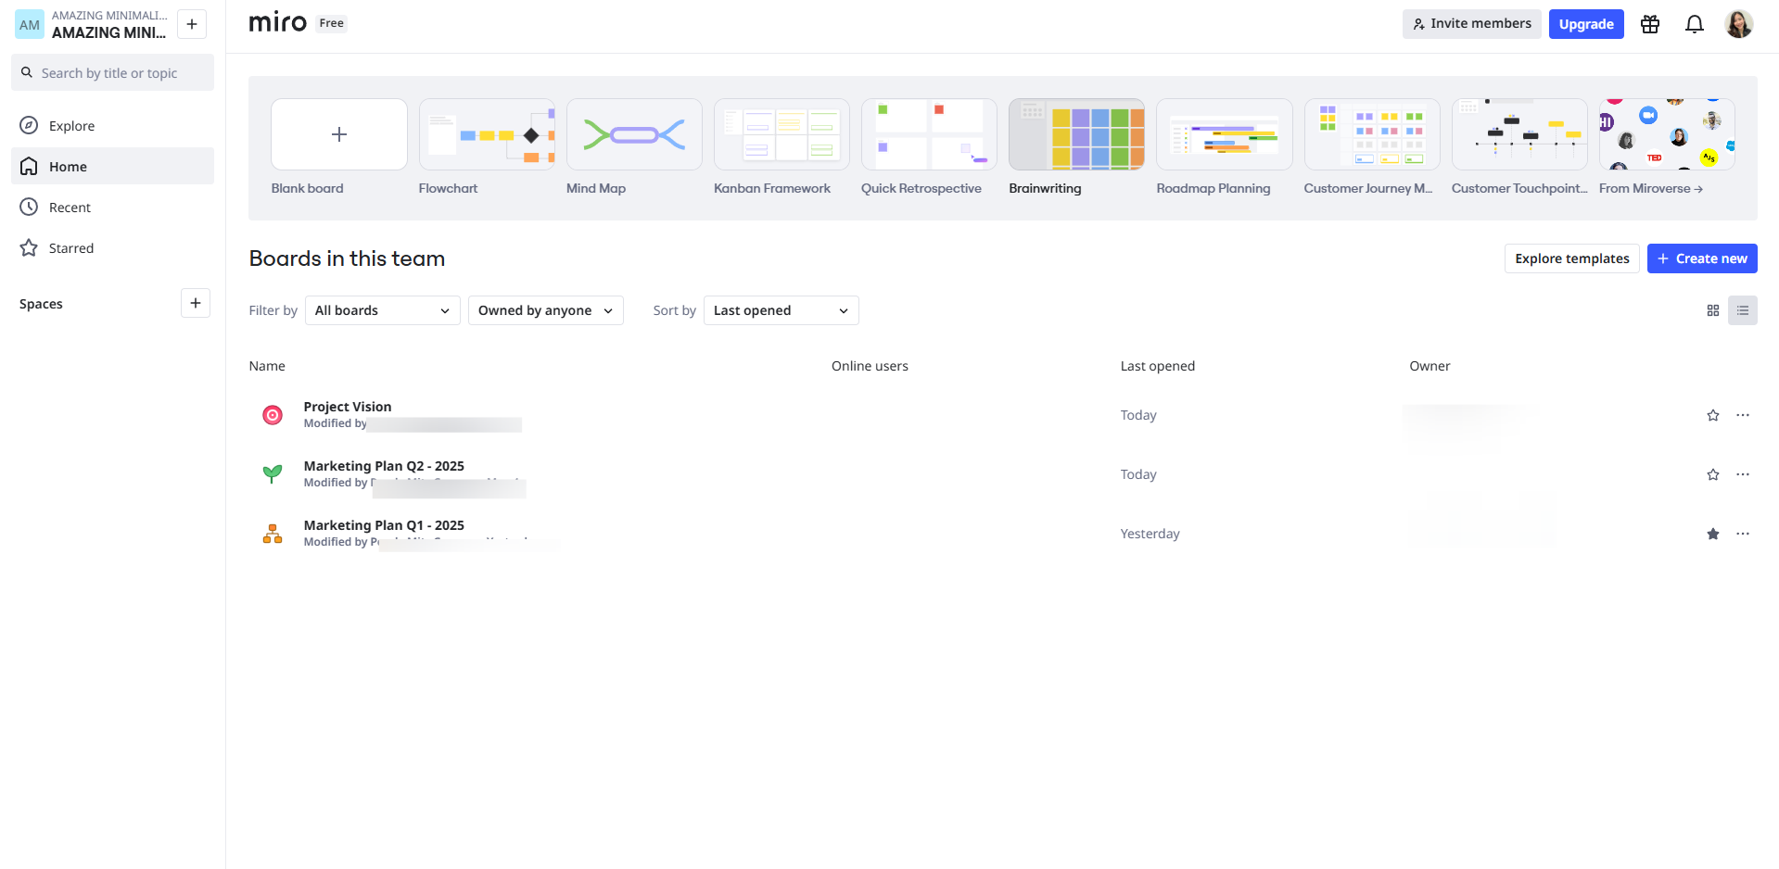Open the Owned by anyone dropdown
The height and width of the screenshot is (869, 1779).
click(x=545, y=310)
